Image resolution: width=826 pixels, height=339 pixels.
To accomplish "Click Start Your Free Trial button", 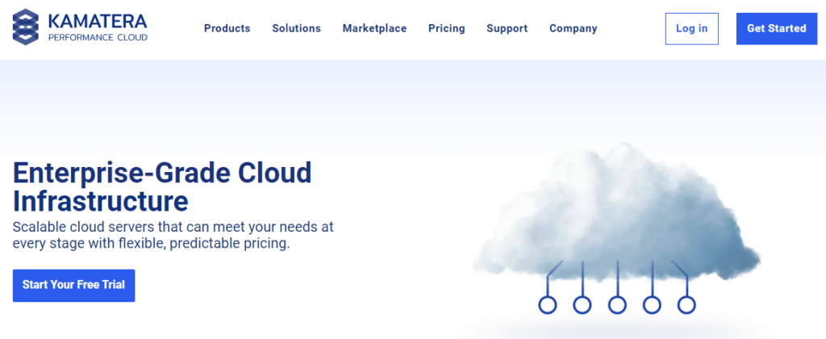I will pyautogui.click(x=73, y=285).
